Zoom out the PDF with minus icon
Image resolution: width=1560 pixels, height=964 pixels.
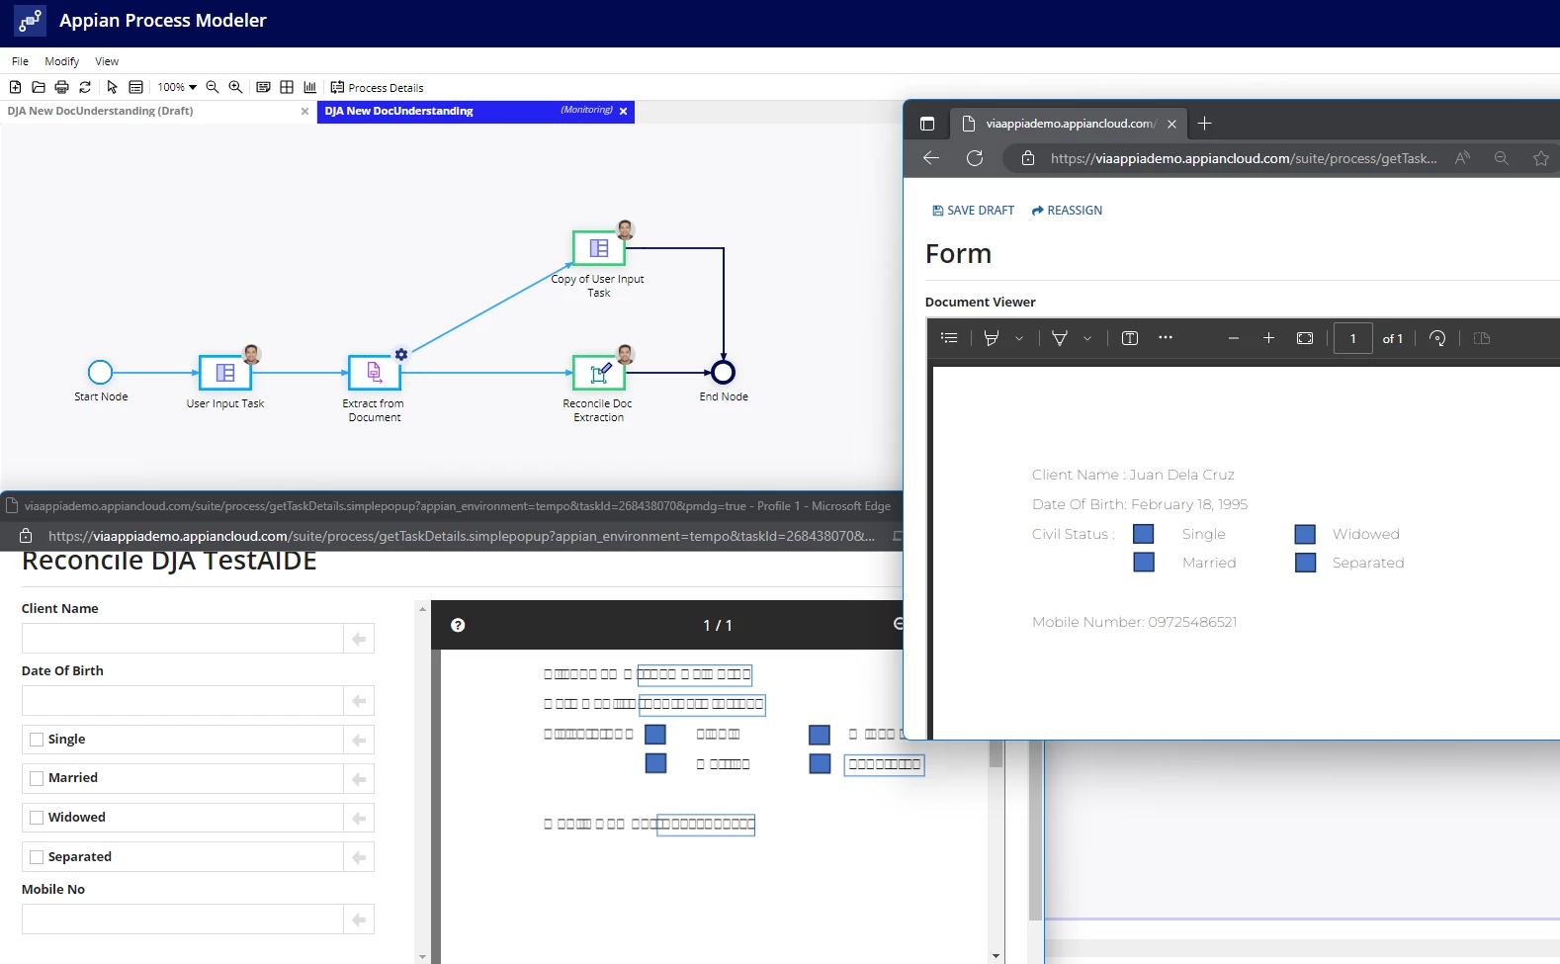[x=1234, y=338]
